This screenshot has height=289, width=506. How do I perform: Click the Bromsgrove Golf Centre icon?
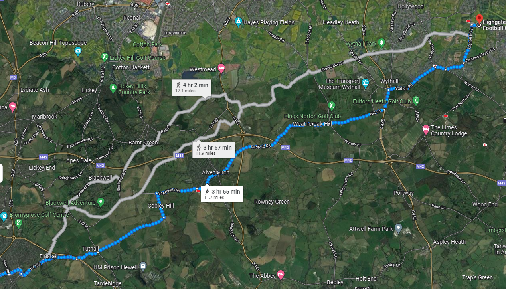[x=18, y=224]
